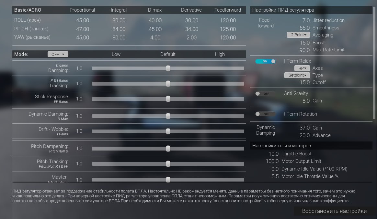Viewport: 377px width, 219px height.
Task: Select PITCH Proportional value 47.00
Action: (x=83, y=29)
